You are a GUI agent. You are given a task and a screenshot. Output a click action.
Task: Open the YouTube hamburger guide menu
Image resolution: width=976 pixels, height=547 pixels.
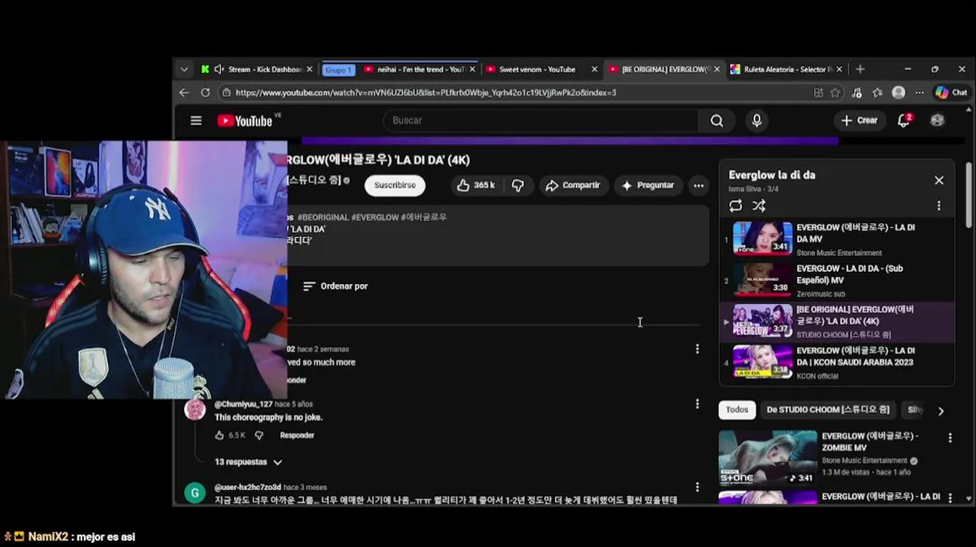[196, 121]
